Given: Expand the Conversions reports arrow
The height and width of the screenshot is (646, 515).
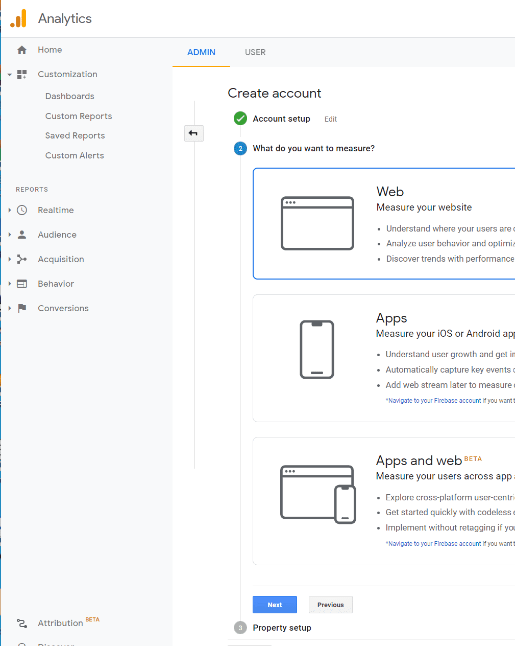Looking at the screenshot, I should [x=9, y=308].
